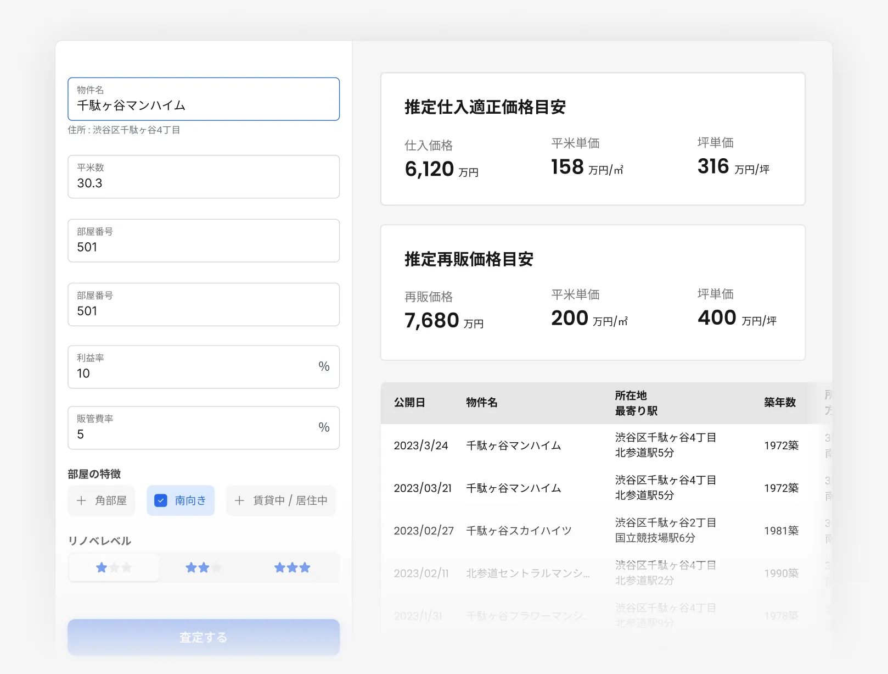Click the plus icon on 角部屋

pos(81,500)
